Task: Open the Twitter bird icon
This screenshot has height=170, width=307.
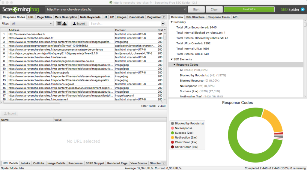Action: (x=303, y=9)
